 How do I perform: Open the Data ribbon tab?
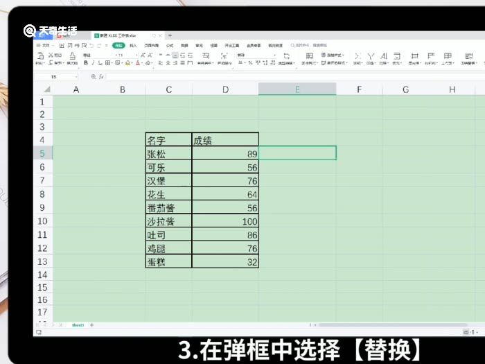click(x=184, y=46)
